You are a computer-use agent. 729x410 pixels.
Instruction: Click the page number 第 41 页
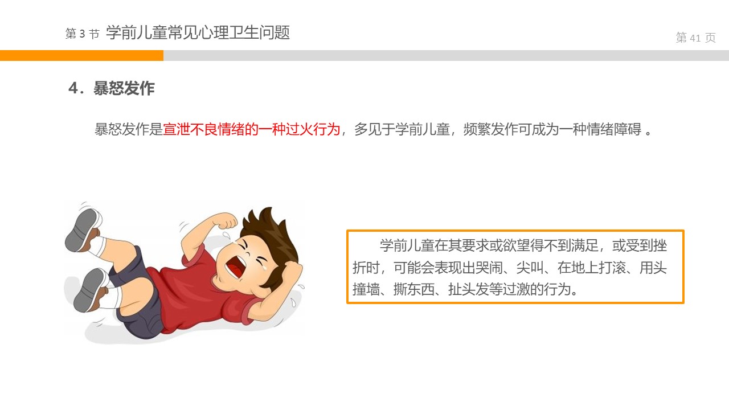[x=695, y=38]
